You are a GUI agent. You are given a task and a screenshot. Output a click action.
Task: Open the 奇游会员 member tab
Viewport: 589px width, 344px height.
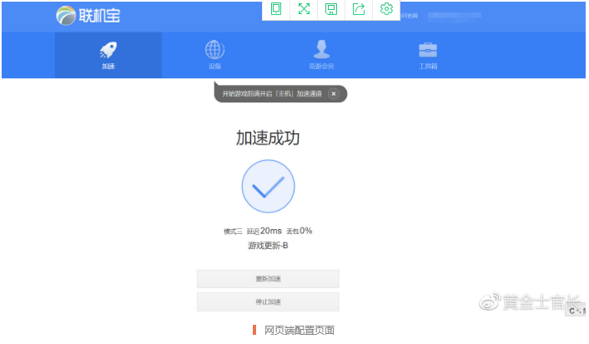pos(321,55)
